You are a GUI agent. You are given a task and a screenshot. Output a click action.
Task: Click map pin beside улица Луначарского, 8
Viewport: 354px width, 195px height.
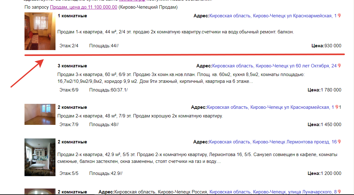coord(339,192)
